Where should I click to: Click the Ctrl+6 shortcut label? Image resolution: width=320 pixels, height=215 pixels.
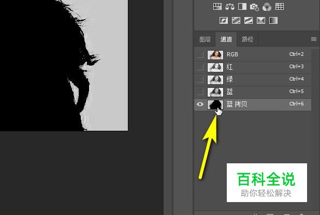[296, 104]
